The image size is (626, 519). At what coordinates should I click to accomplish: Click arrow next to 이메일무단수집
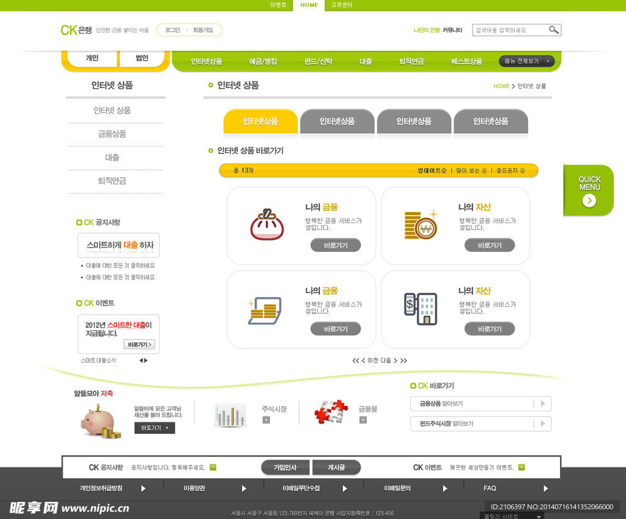pos(345,488)
